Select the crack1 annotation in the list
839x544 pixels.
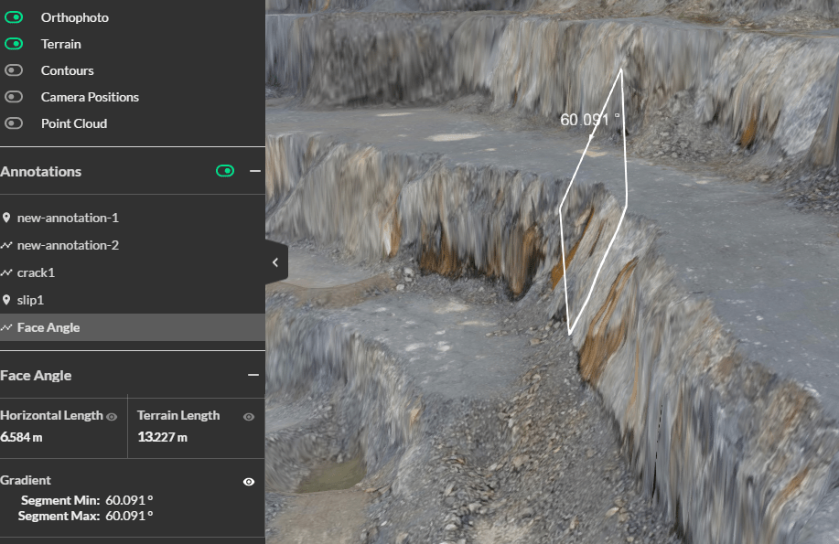pyautogui.click(x=37, y=272)
